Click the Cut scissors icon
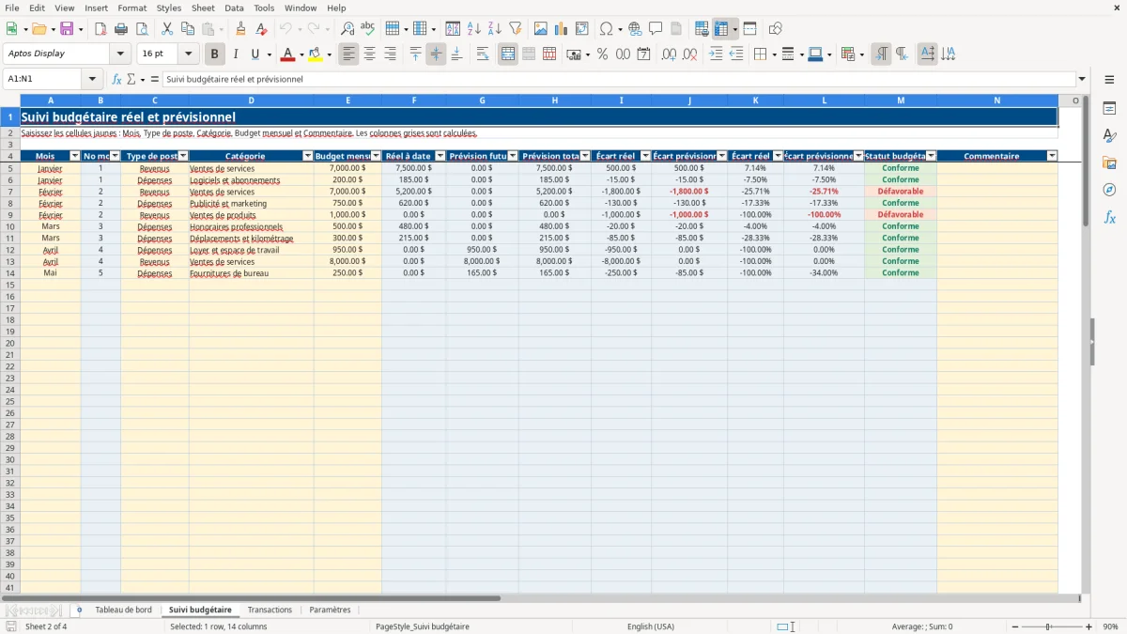Screen dimensions: 1127x634 tap(167, 29)
